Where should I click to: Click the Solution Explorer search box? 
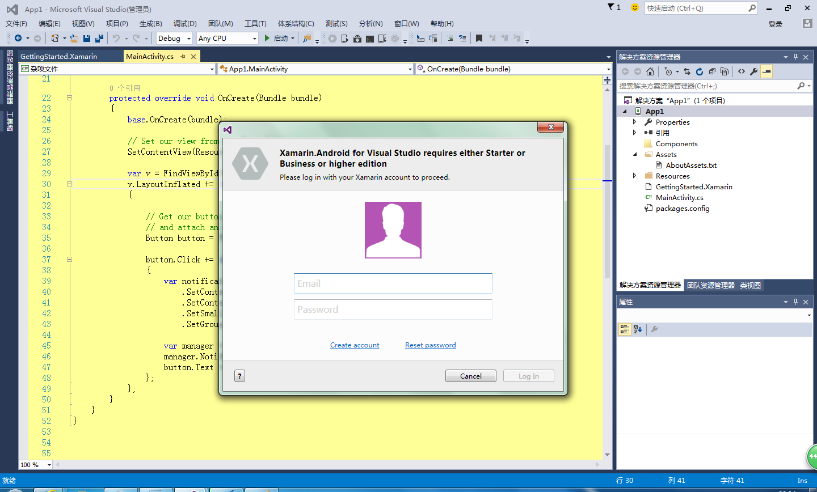pyautogui.click(x=715, y=86)
